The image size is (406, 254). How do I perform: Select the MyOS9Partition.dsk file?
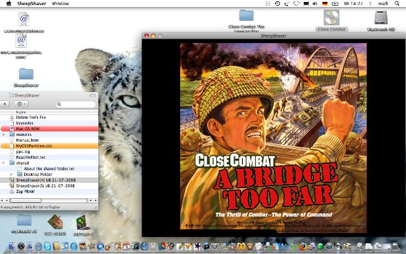(x=49, y=145)
